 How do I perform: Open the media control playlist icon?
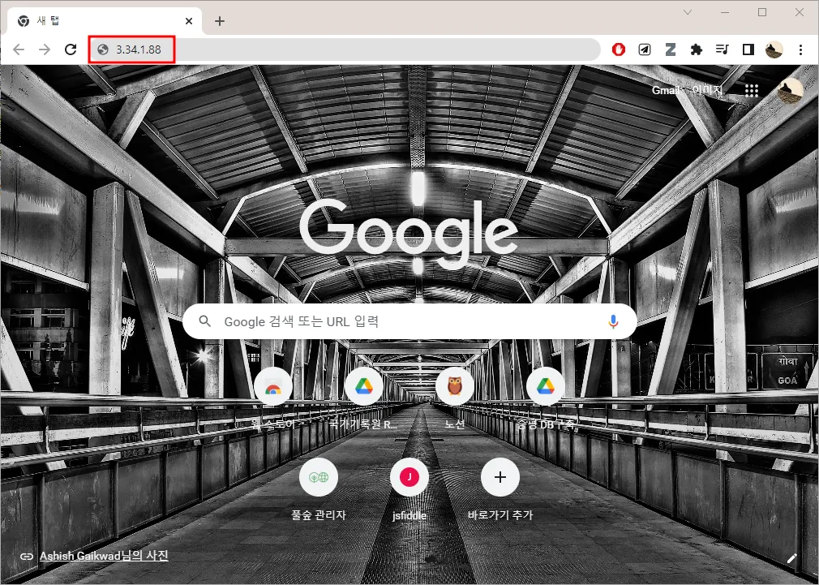[x=723, y=49]
